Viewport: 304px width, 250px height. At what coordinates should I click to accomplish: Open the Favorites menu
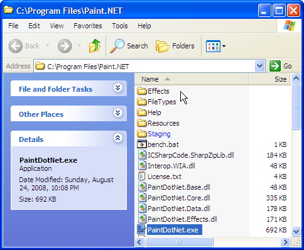(x=88, y=26)
